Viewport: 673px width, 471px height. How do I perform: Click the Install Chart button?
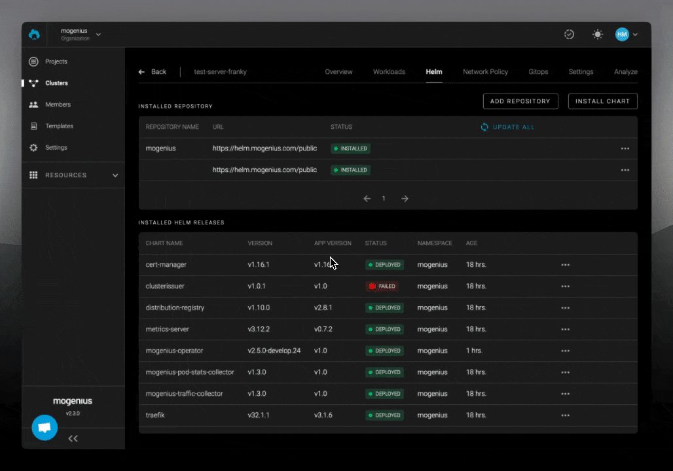tap(602, 101)
